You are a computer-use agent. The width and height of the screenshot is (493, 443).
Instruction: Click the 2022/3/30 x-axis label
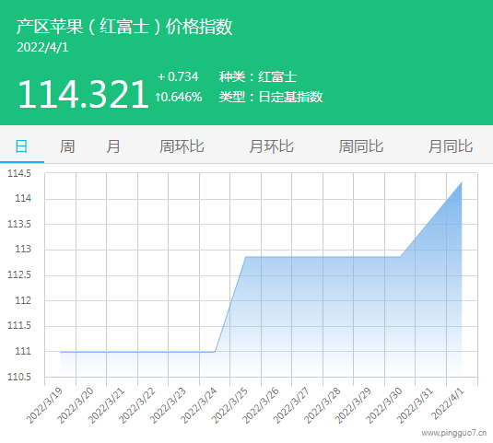pos(384,405)
